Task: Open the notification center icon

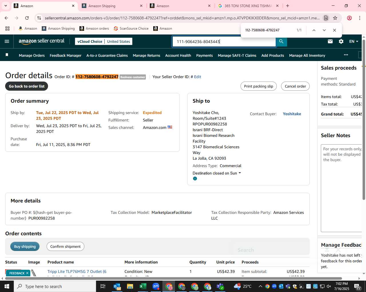Action: 358,286
